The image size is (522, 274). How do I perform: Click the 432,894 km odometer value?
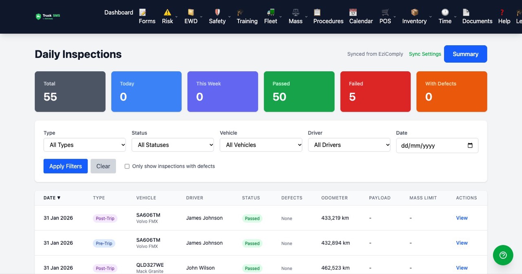pos(336,243)
